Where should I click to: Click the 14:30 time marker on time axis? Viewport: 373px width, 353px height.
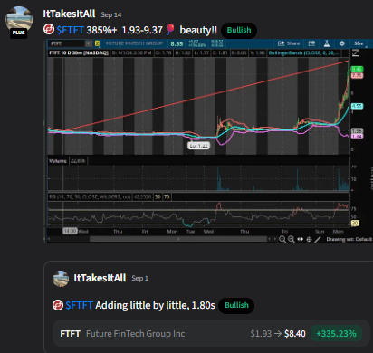click(x=70, y=231)
